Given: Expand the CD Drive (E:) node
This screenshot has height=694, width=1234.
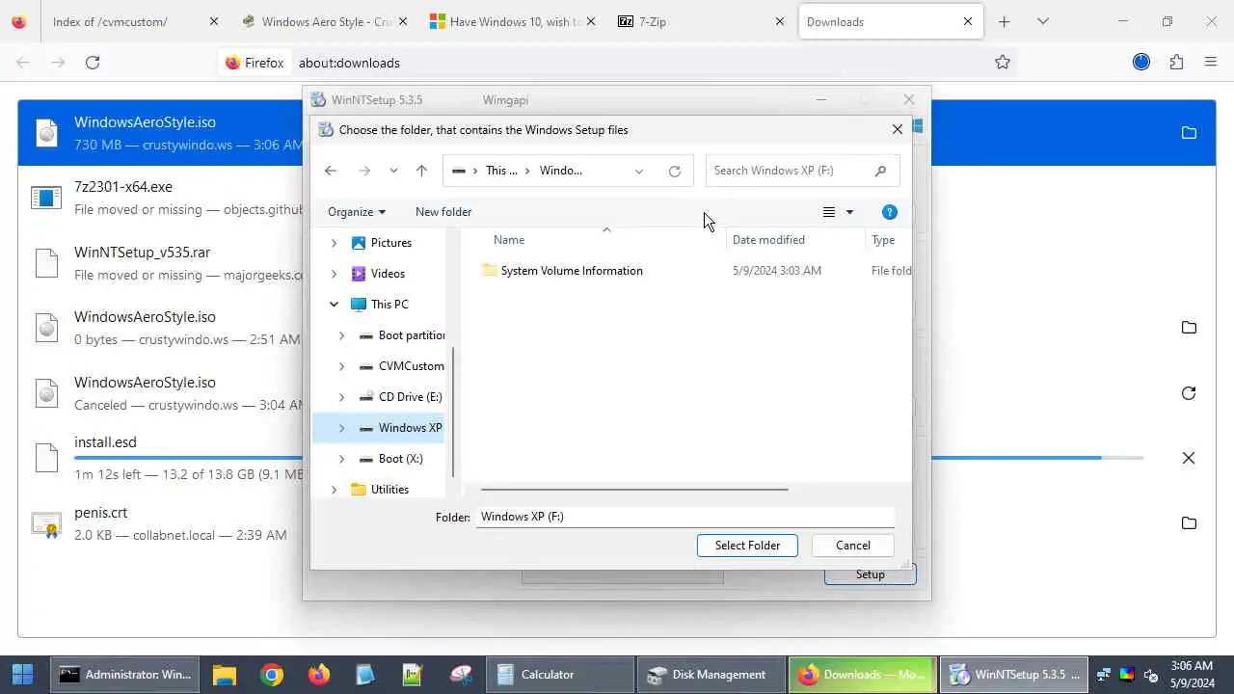Looking at the screenshot, I should click(x=341, y=397).
